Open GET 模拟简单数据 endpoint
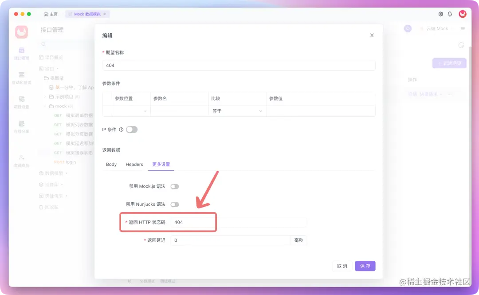This screenshot has width=479, height=295. pyautogui.click(x=73, y=115)
